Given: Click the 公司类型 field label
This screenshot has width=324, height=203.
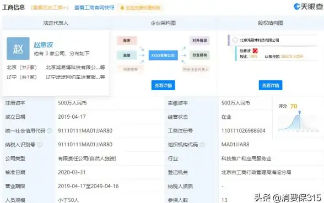Looking at the screenshot, I should point(15,158).
